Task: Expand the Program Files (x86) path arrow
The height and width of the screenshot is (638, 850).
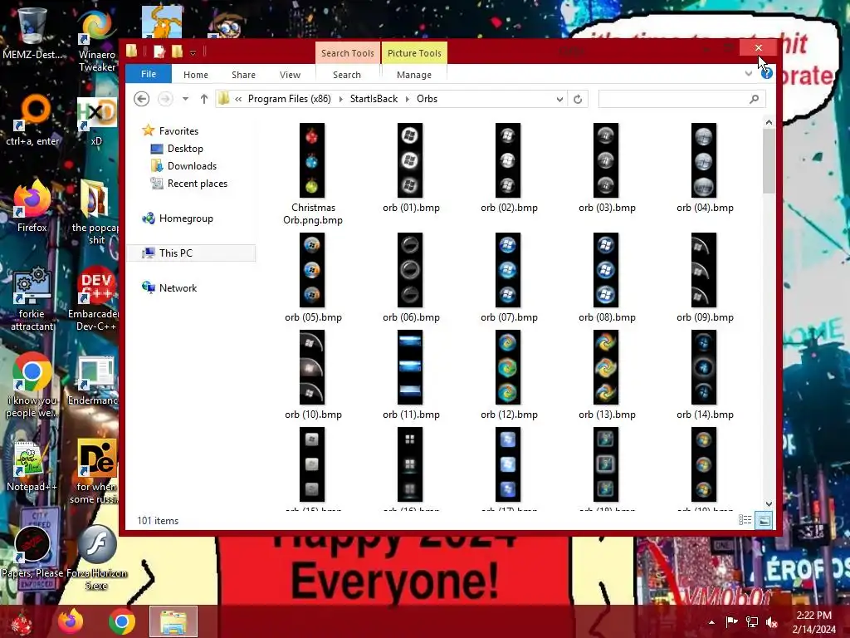Action: pos(340,99)
